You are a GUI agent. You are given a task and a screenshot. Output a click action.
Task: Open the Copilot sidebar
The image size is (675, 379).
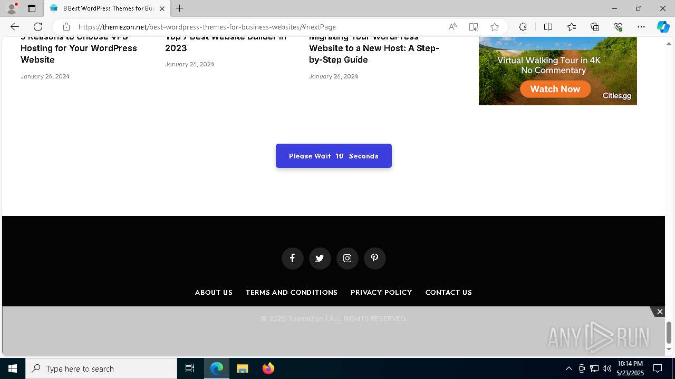(x=663, y=27)
